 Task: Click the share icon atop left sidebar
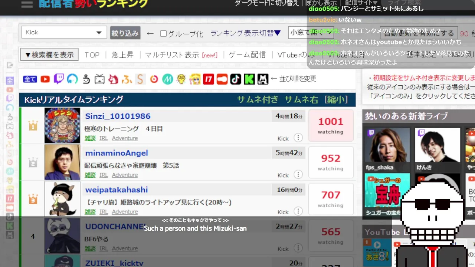(x=10, y=65)
